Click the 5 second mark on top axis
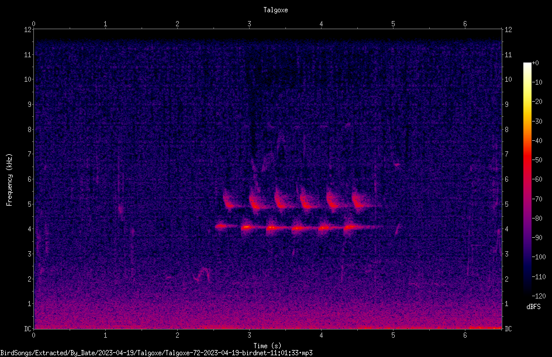 [x=393, y=24]
